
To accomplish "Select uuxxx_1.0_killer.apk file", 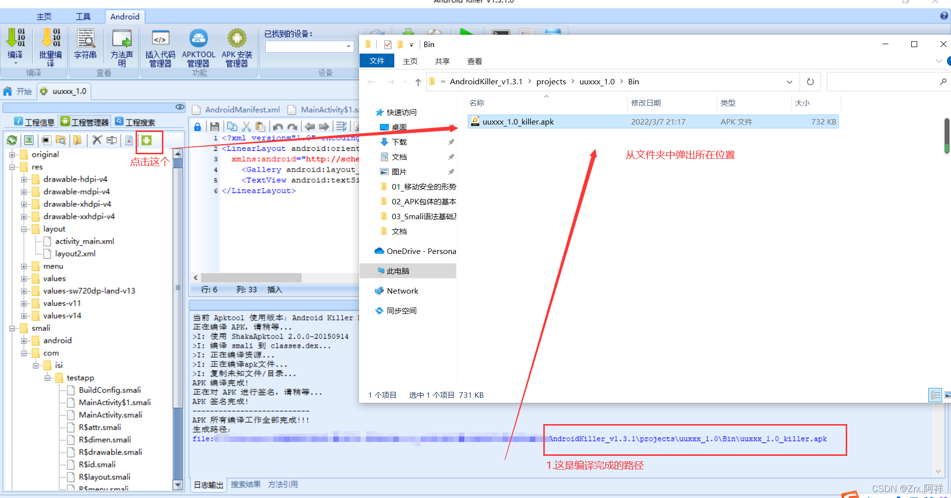I will [653, 122].
